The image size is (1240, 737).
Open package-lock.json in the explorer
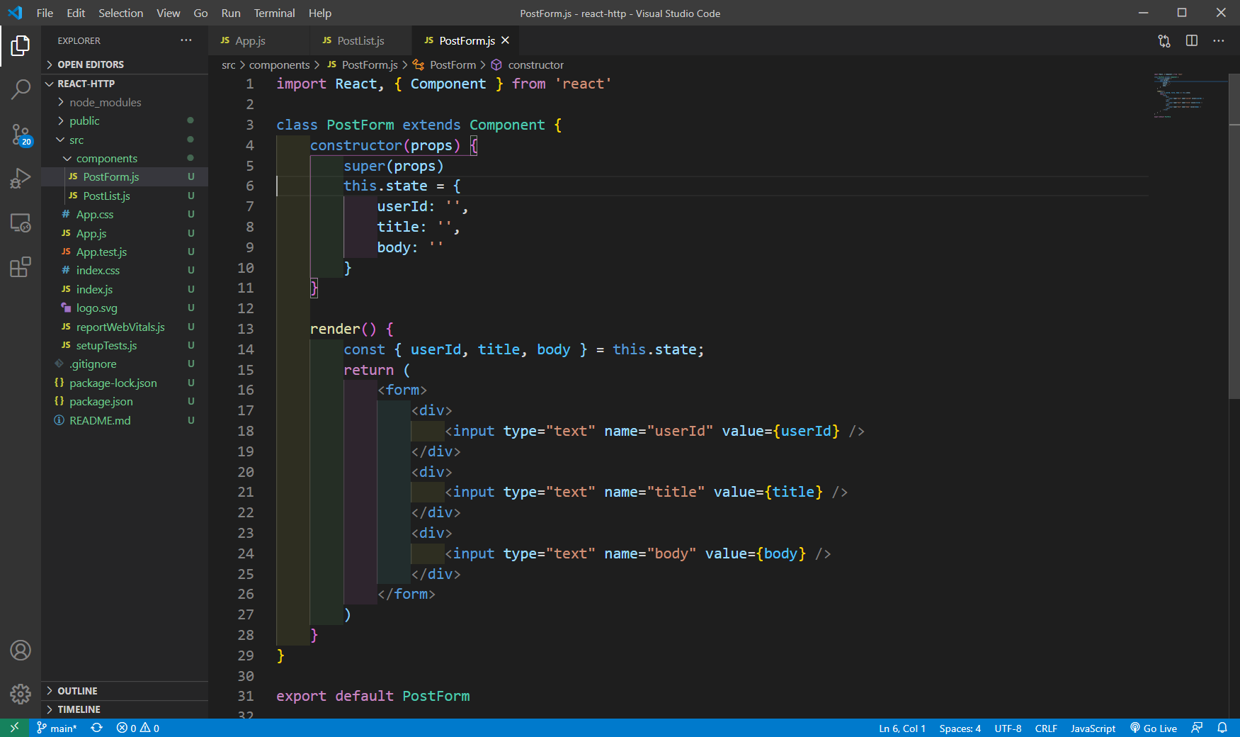[x=125, y=383]
